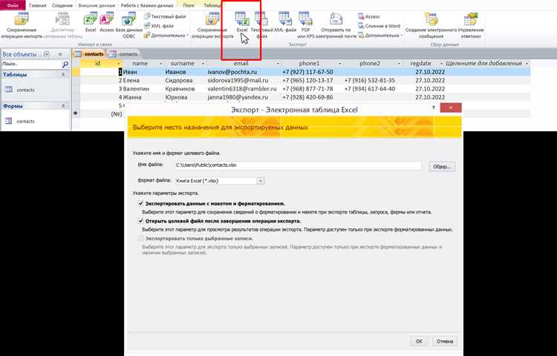Toggle export data with layout and formatting

coord(140,203)
